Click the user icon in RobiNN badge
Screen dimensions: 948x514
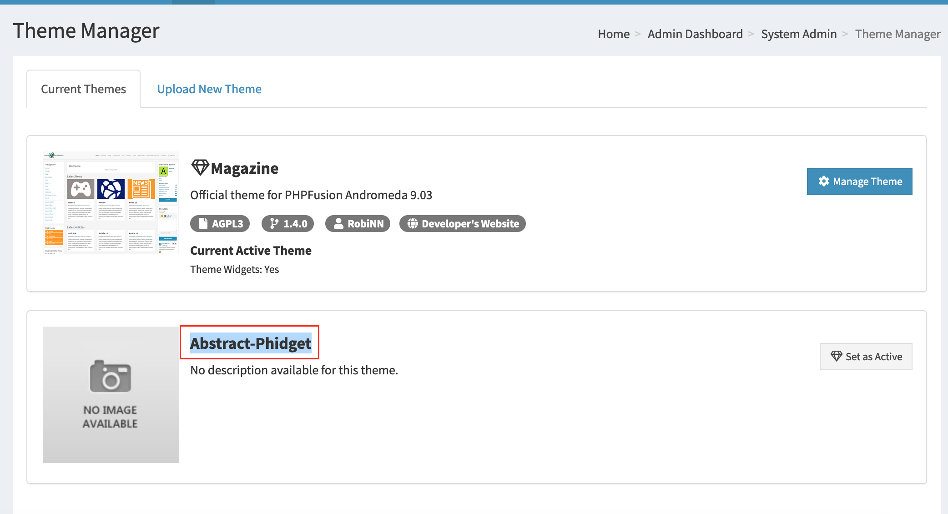pyautogui.click(x=338, y=223)
